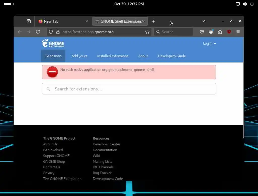258x196 pixels.
Task: Click the forward navigation arrow
Action: (29, 32)
